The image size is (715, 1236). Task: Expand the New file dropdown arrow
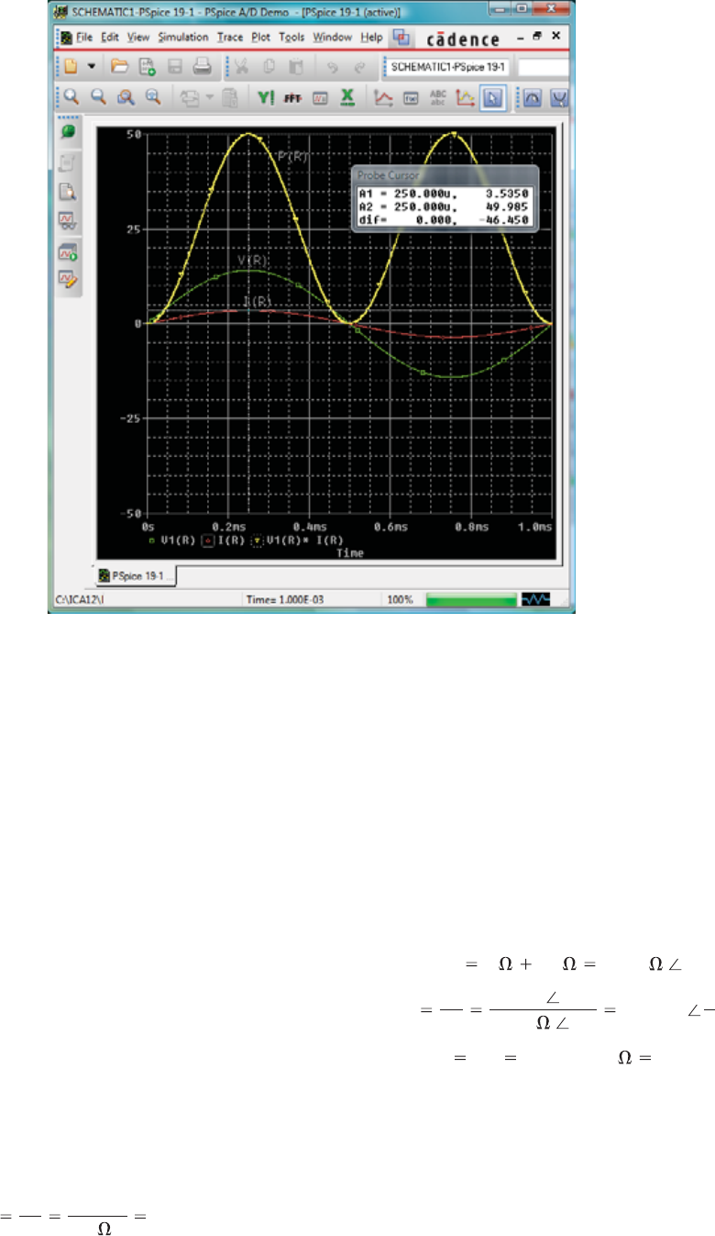91,66
